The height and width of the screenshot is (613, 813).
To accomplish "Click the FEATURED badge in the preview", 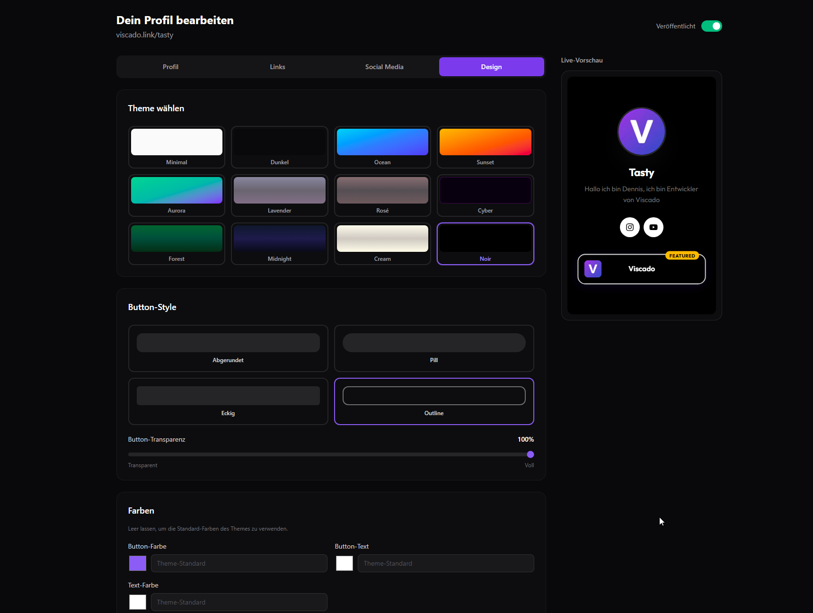I will pos(682,256).
